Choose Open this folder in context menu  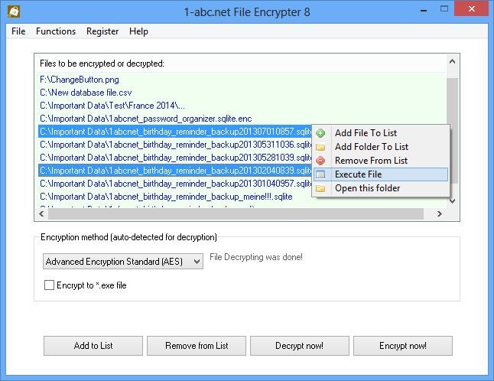tap(381, 188)
